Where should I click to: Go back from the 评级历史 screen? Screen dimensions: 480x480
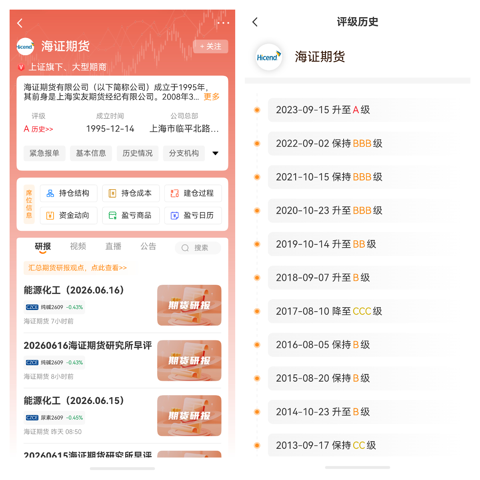(x=255, y=22)
